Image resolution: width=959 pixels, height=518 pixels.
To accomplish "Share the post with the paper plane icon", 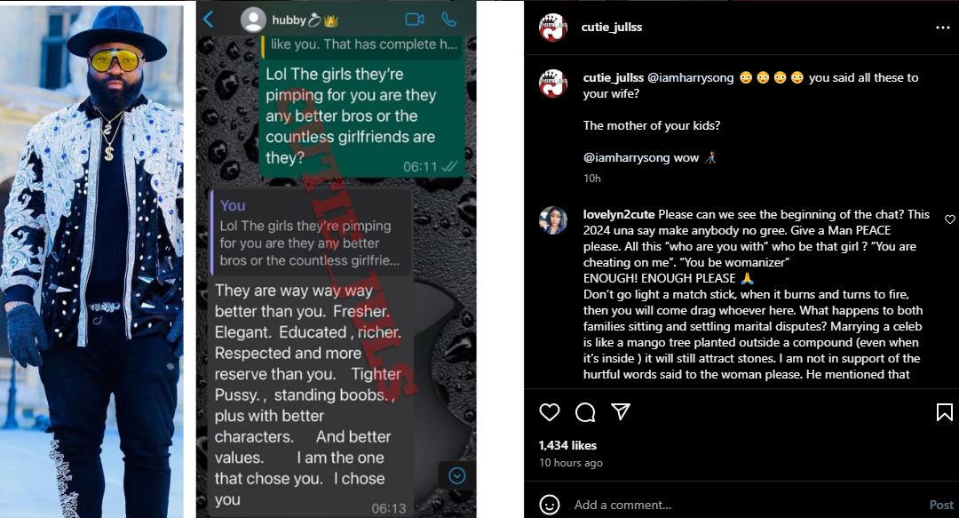I will tap(621, 411).
